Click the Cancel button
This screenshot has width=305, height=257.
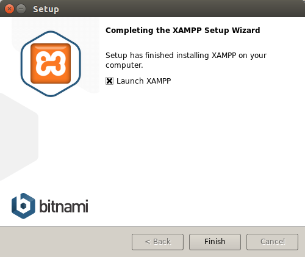point(273,242)
